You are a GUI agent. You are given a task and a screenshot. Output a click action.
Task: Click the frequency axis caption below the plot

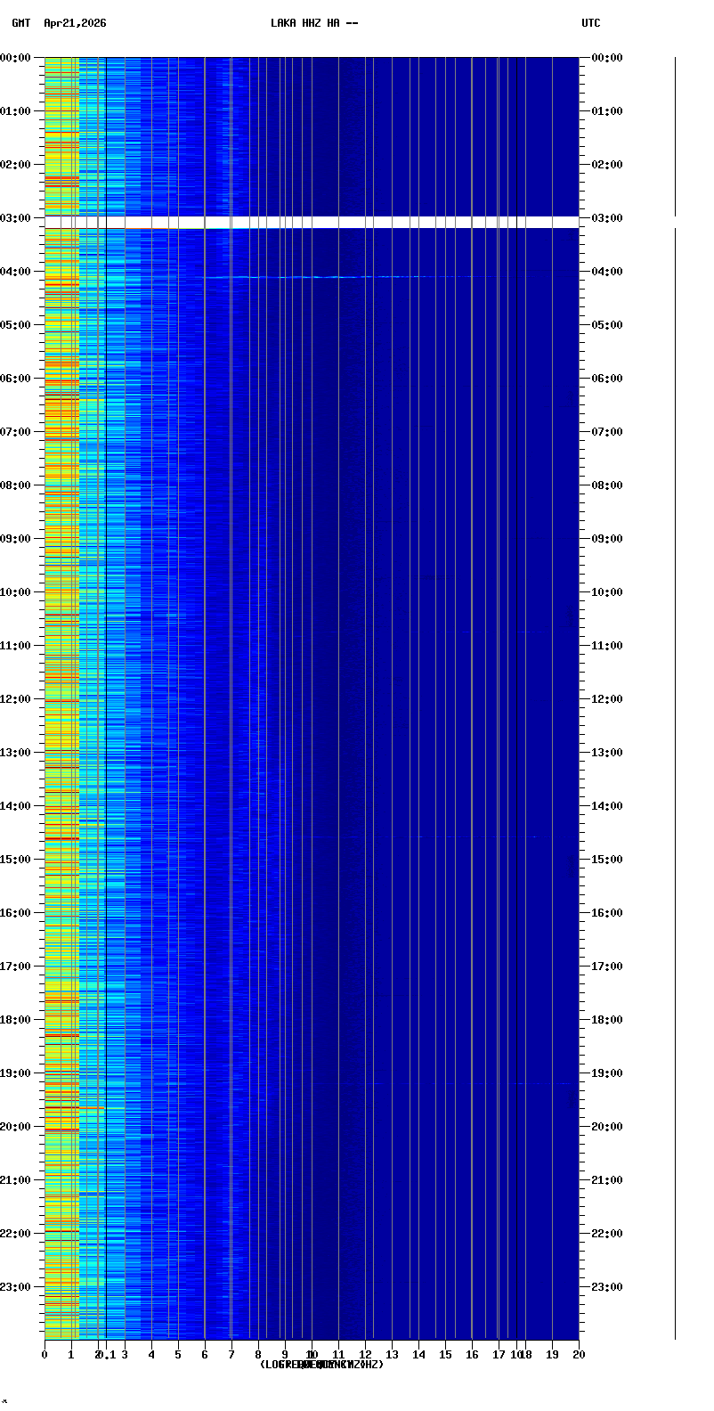point(321,1365)
